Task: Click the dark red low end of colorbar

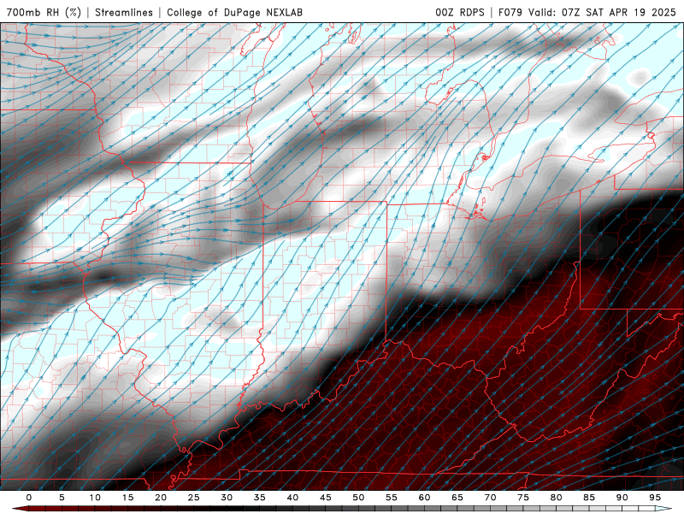Action: [x=21, y=509]
